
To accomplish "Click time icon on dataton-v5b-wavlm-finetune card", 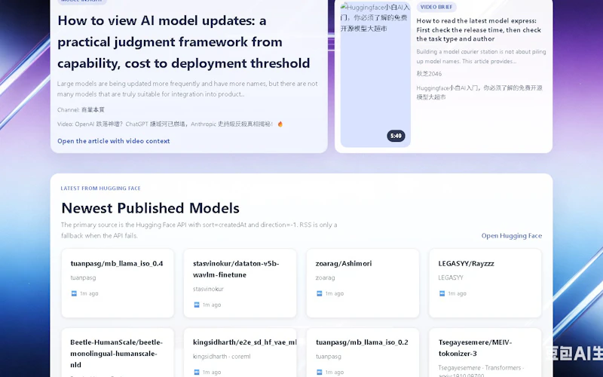I will (197, 305).
